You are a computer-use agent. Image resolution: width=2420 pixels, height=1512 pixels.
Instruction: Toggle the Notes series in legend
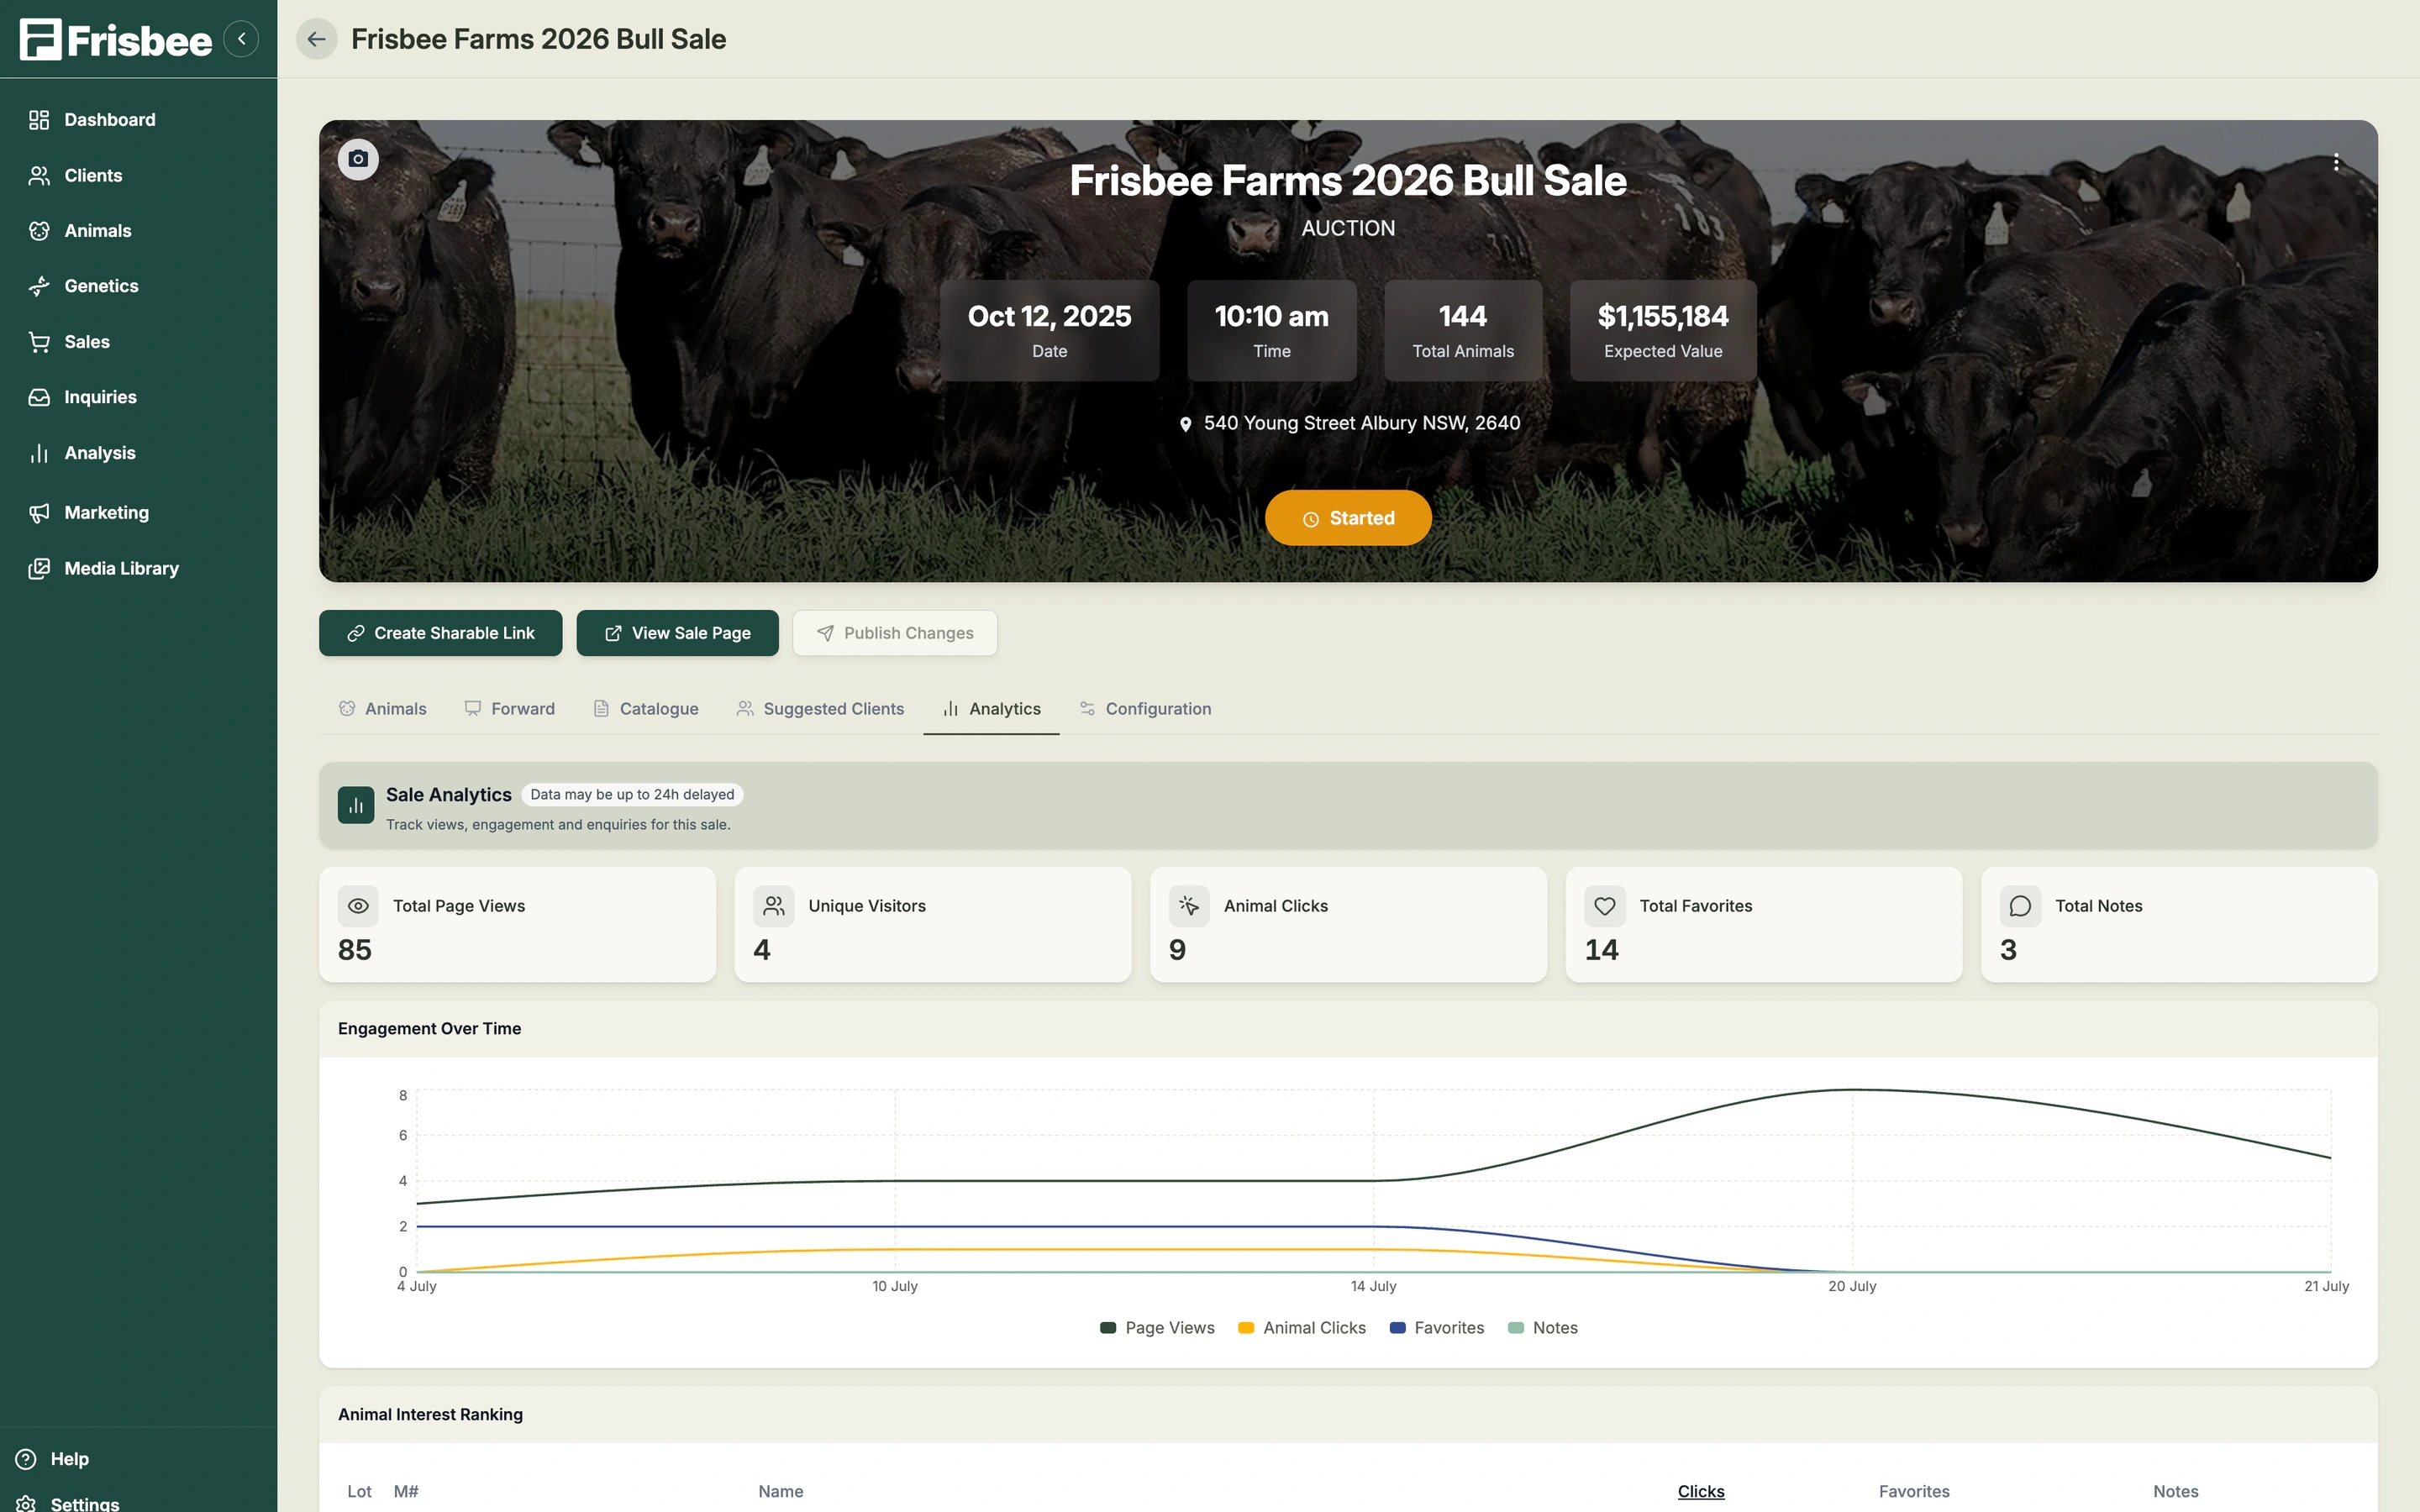pyautogui.click(x=1543, y=1328)
